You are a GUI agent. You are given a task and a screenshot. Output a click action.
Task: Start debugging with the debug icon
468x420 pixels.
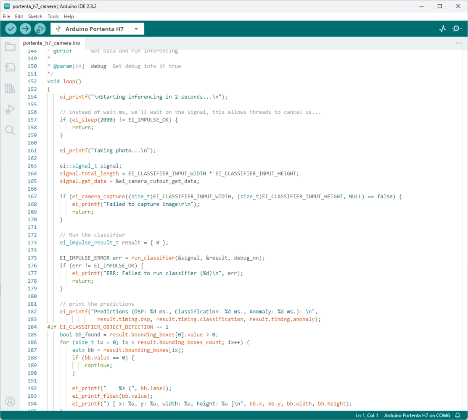pos(40,29)
